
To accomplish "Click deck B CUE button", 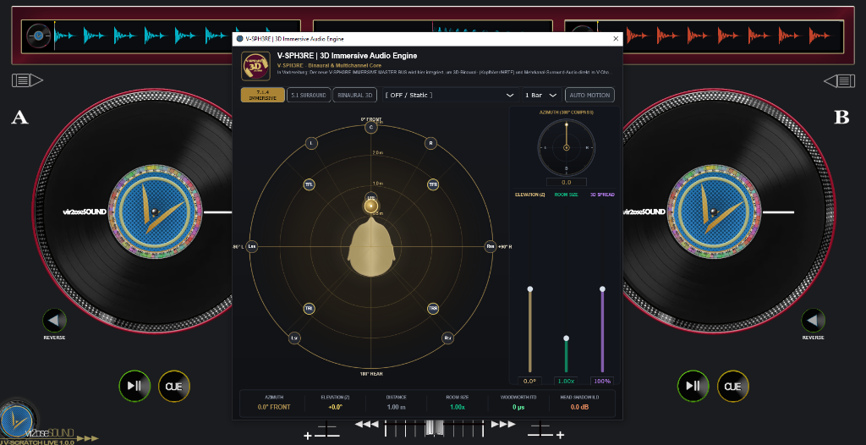I will (733, 386).
